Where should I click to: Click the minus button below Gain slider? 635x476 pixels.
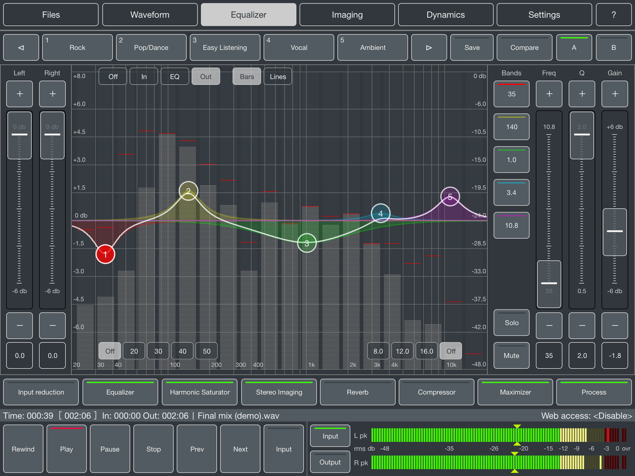pos(615,326)
